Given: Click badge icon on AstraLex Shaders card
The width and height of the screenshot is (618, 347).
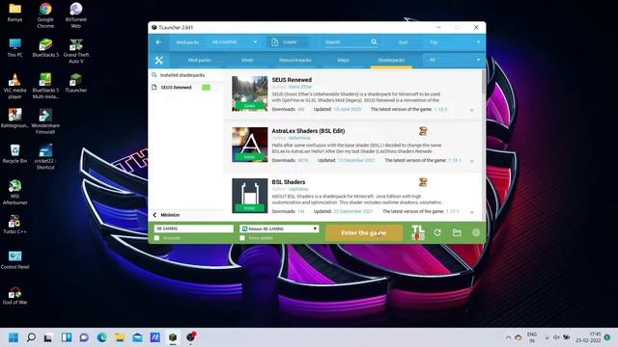Looking at the screenshot, I should pos(423,131).
